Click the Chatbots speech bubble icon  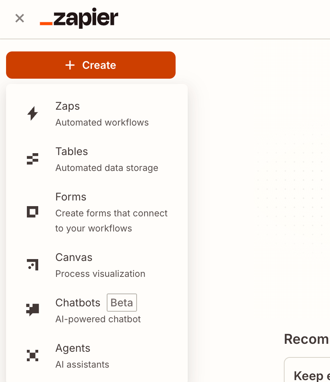[33, 310]
